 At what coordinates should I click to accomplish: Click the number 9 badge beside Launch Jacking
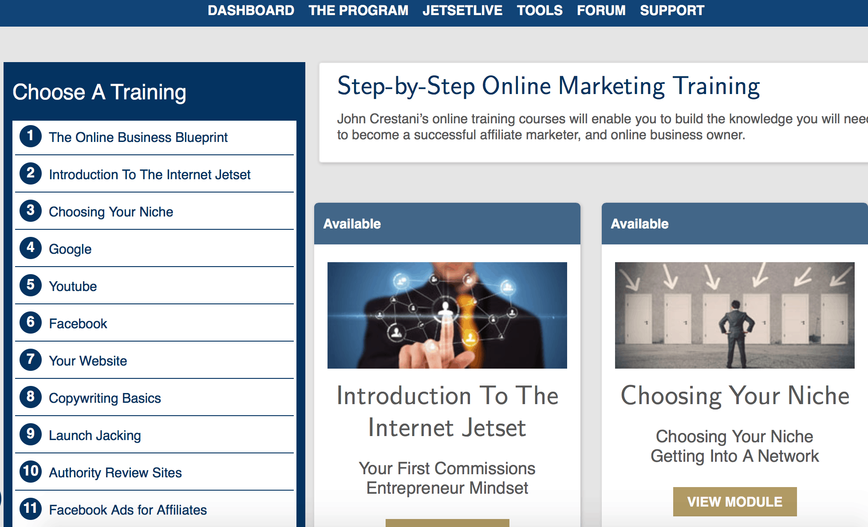click(31, 434)
